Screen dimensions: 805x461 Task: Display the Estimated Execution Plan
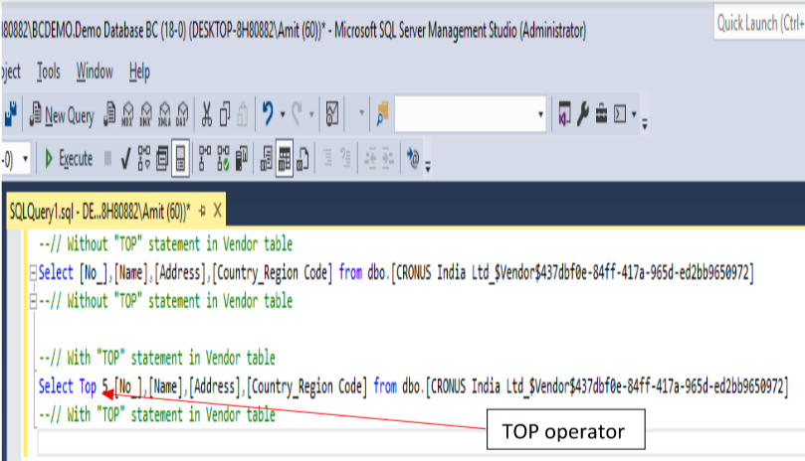144,158
